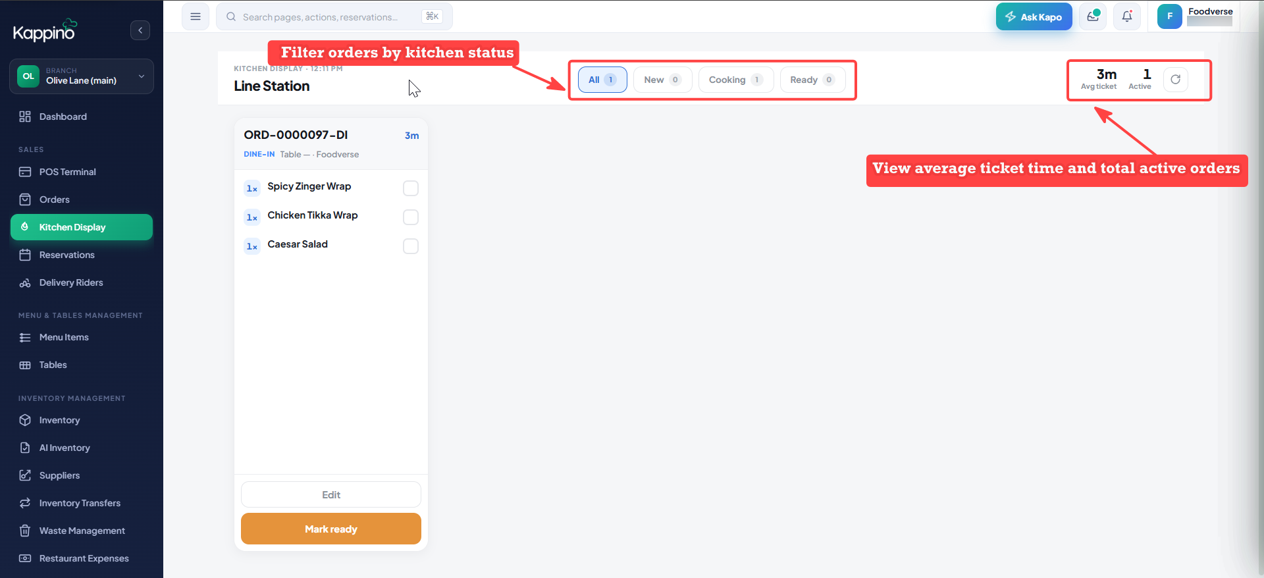Tick the Chicken Tikka Wrap checkbox
The image size is (1264, 578).
(x=411, y=217)
